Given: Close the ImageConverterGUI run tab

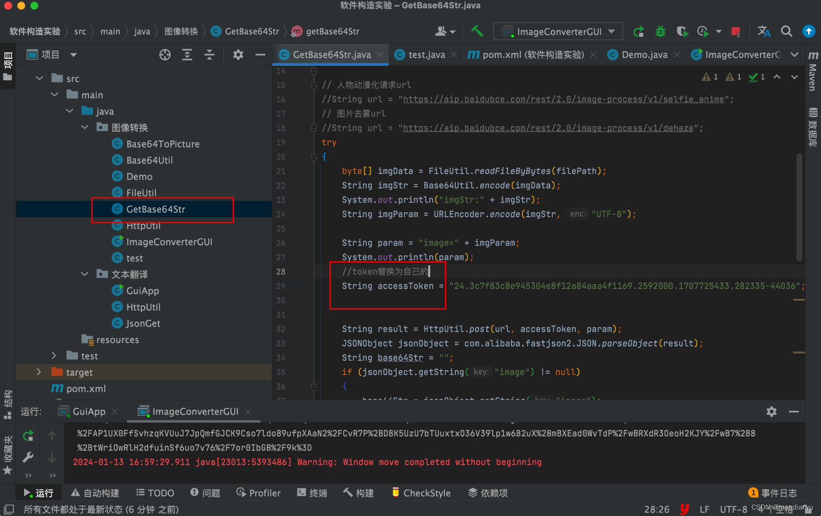Looking at the screenshot, I should (x=248, y=411).
